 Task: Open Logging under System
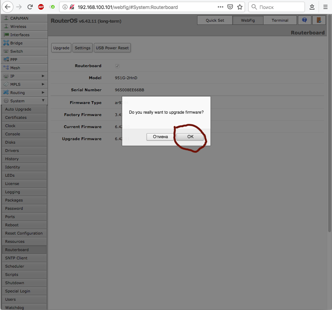tap(24, 192)
